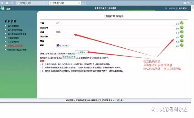Click 安全退出 logout link
This screenshot has height=118, width=194.
[x=182, y=8]
